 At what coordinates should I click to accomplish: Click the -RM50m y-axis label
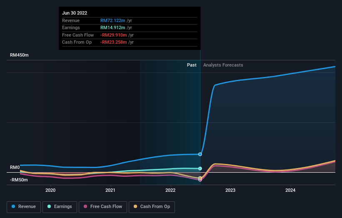click(19, 180)
